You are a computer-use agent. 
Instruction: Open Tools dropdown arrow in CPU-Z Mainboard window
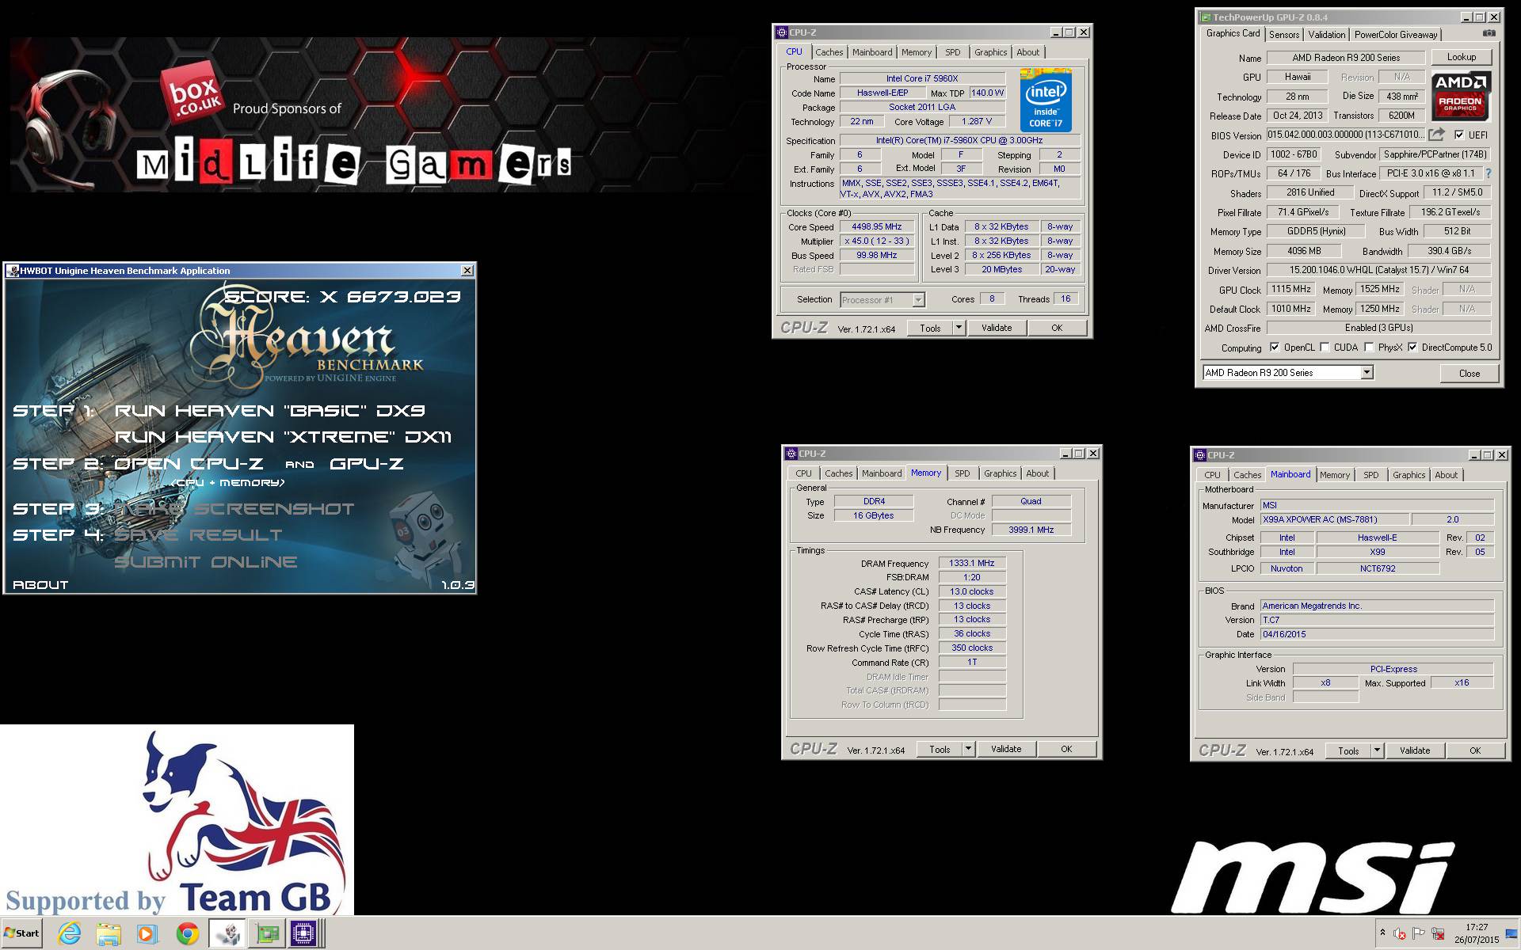1377,750
